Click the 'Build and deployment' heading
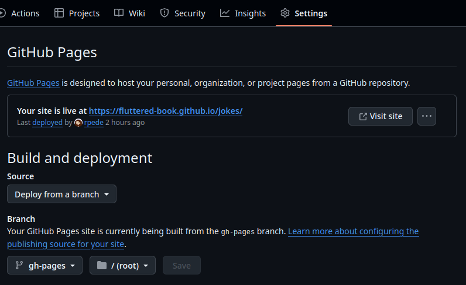Screen dimensions: 466x285 tap(80, 158)
